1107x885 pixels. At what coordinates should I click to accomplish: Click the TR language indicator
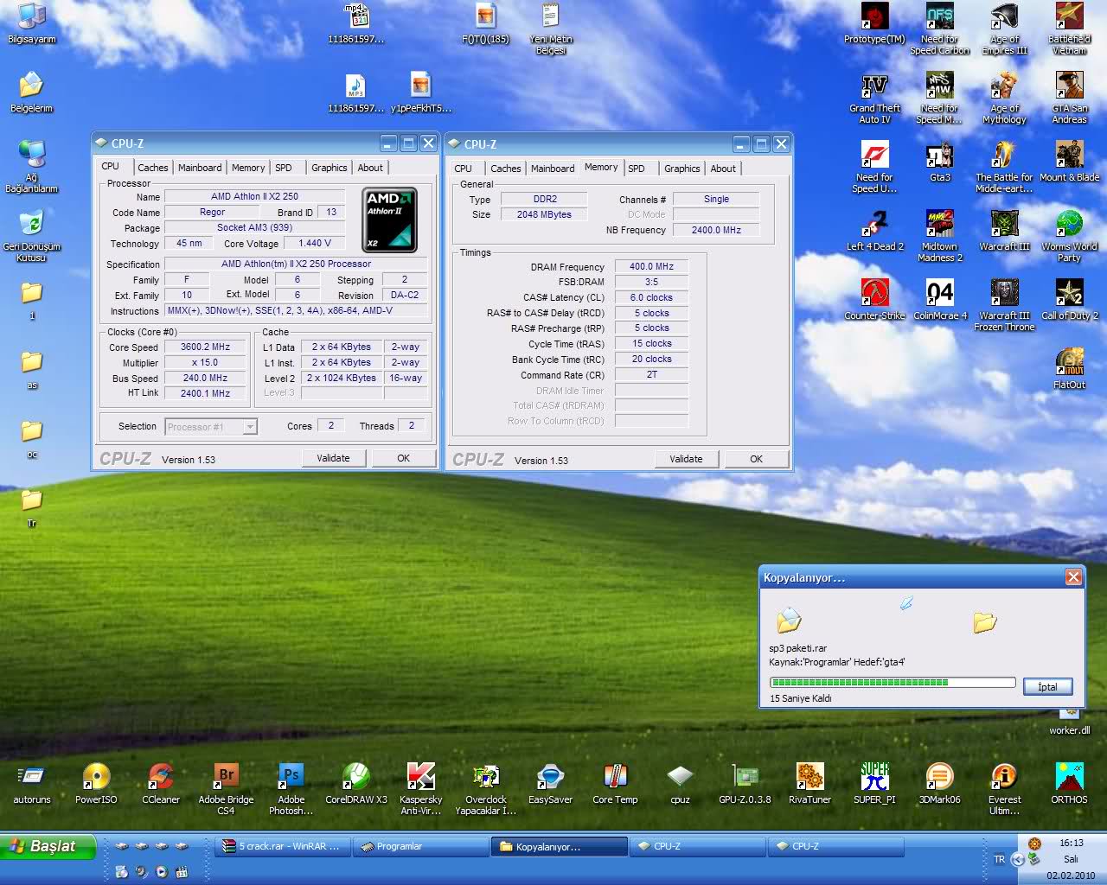click(1000, 859)
